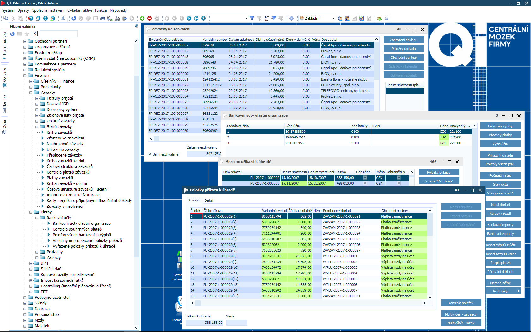This screenshot has height=332, width=531.
Task: Click the blue filter funnel icon
Action: (252, 18)
